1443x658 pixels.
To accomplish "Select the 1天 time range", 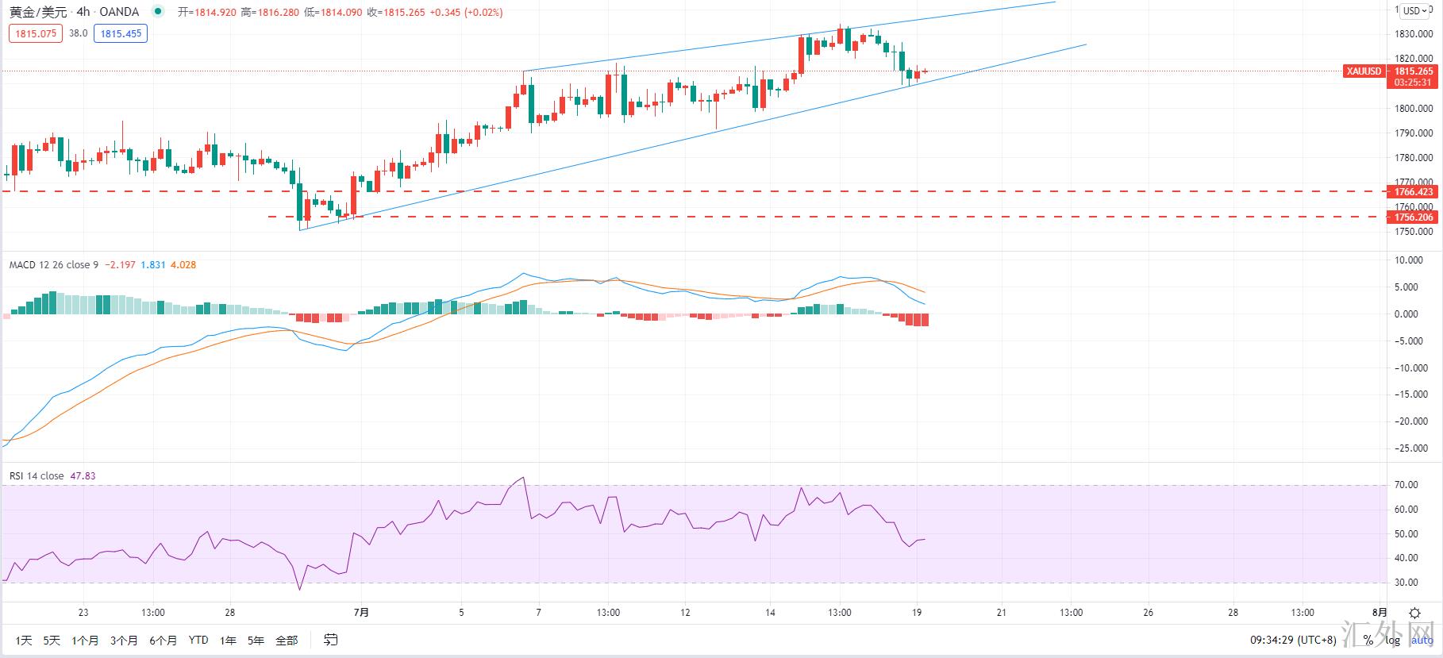I will (x=24, y=640).
